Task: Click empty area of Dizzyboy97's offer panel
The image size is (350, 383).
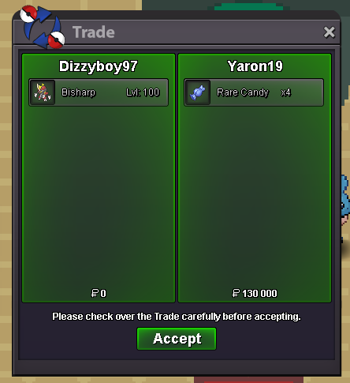Action: 99,195
